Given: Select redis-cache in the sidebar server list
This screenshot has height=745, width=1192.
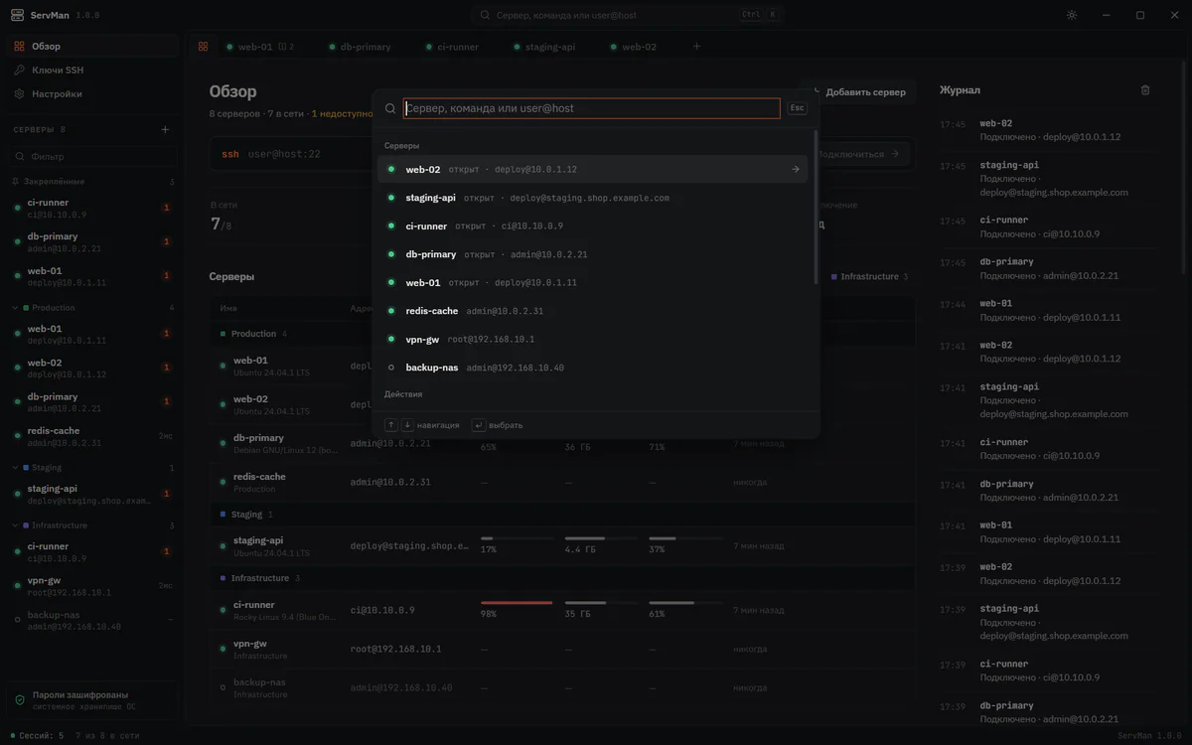Looking at the screenshot, I should (92, 436).
